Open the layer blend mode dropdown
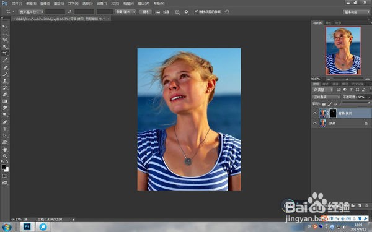Screen dimensions: 372x232 (326, 97)
